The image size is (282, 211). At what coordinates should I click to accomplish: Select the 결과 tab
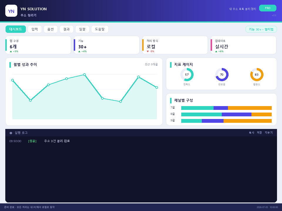[x=66, y=29]
